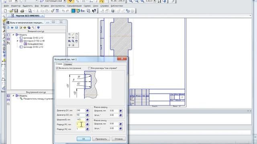
Task: Click the Диаметр D1 input field
Action: (81, 110)
